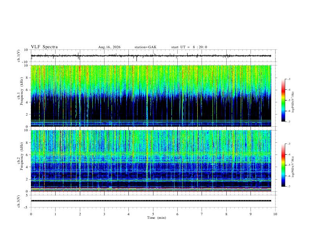Screen dimensions: 310x240
Task: Click the ch.3(V) axis label
Action: (x=19, y=201)
